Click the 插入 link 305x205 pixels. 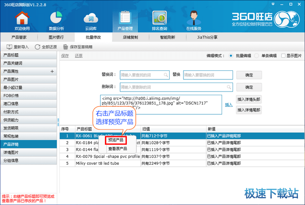[229, 105]
